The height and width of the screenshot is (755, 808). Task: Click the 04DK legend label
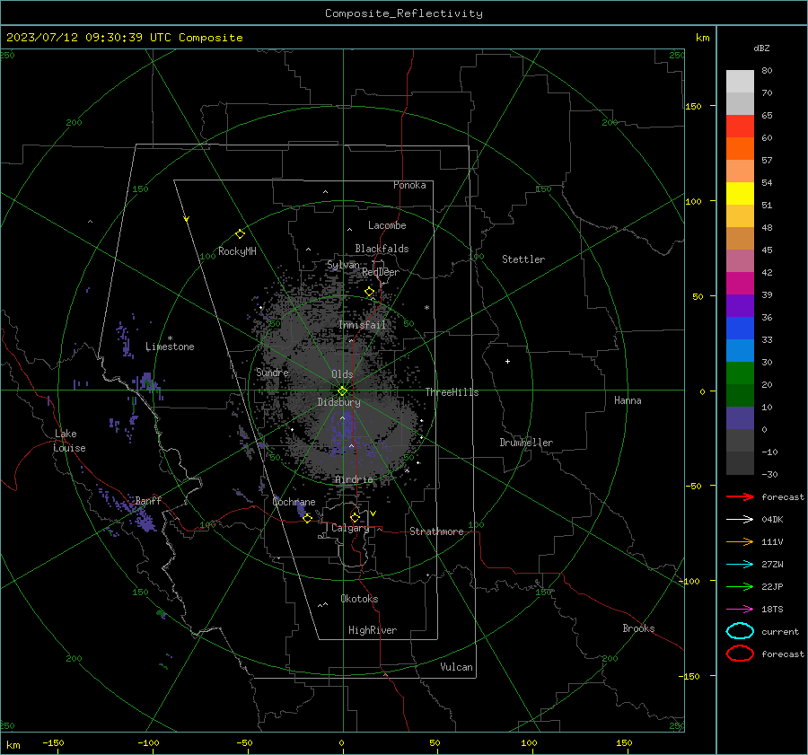point(772,519)
